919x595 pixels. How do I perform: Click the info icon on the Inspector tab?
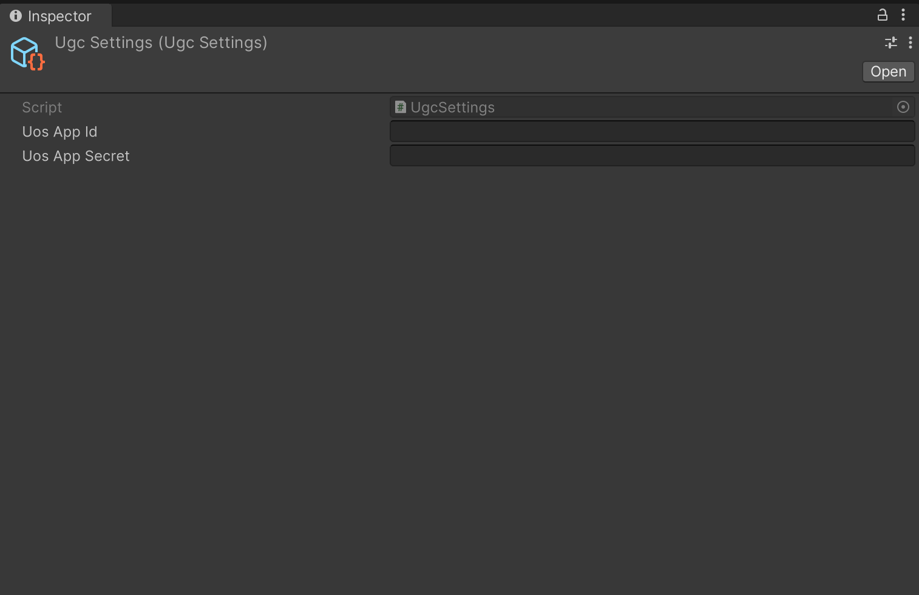16,16
